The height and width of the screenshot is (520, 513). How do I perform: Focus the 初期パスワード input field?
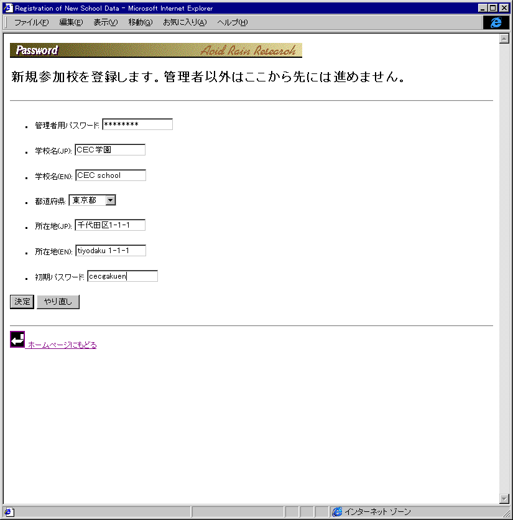coord(122,276)
